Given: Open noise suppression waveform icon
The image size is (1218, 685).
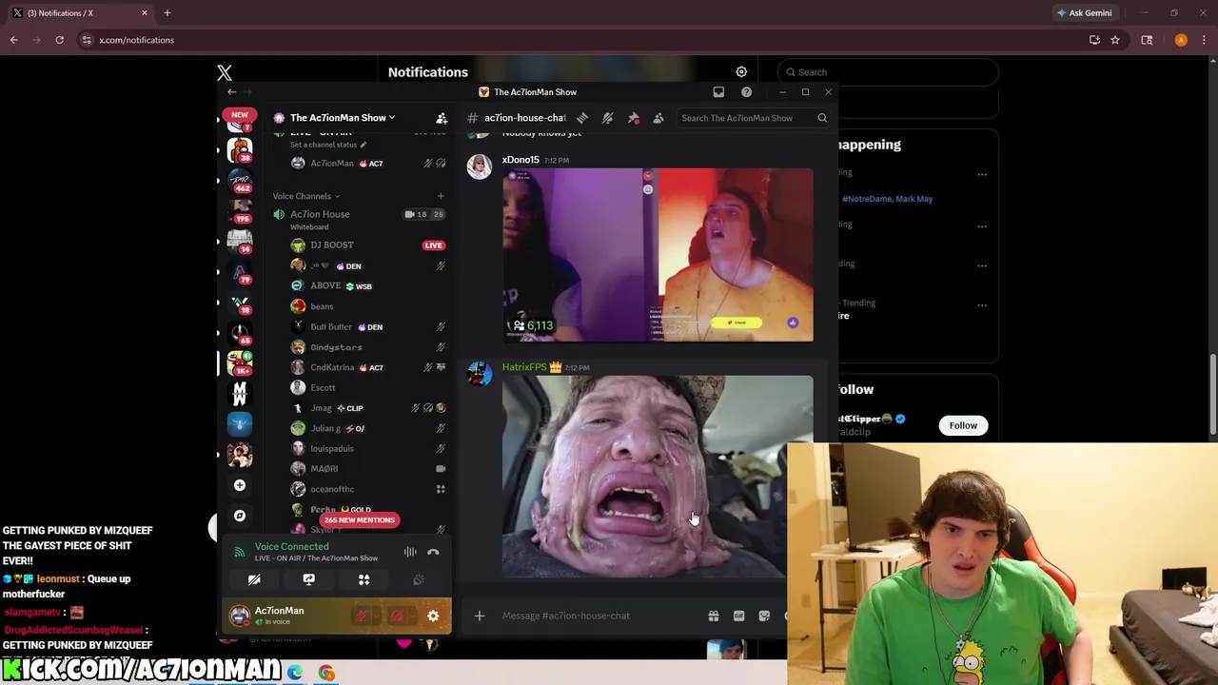Looking at the screenshot, I should tap(410, 552).
